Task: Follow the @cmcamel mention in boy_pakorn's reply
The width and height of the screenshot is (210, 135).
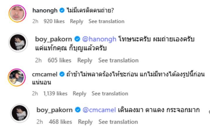Action: 99,110
